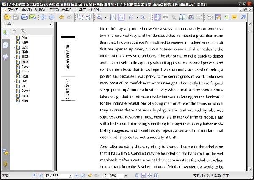Select the Nine bookmark
Screen dimensions: 254x180
pyautogui.click(x=25, y=100)
